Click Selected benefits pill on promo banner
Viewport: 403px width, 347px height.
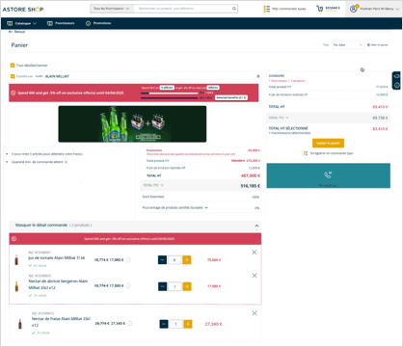pos(231,97)
